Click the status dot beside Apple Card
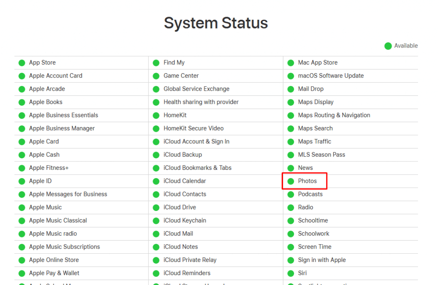The image size is (439, 285). [22, 142]
